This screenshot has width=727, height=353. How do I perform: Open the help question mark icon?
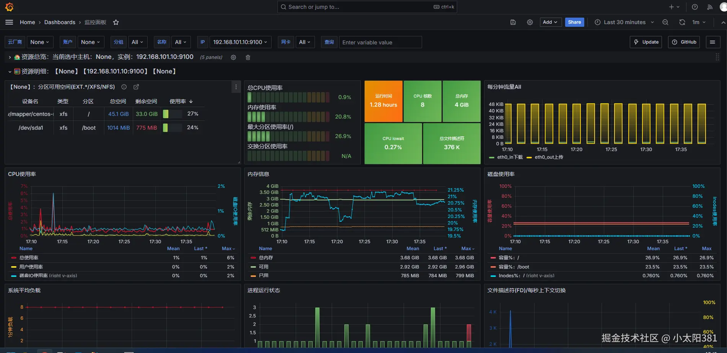(x=695, y=7)
